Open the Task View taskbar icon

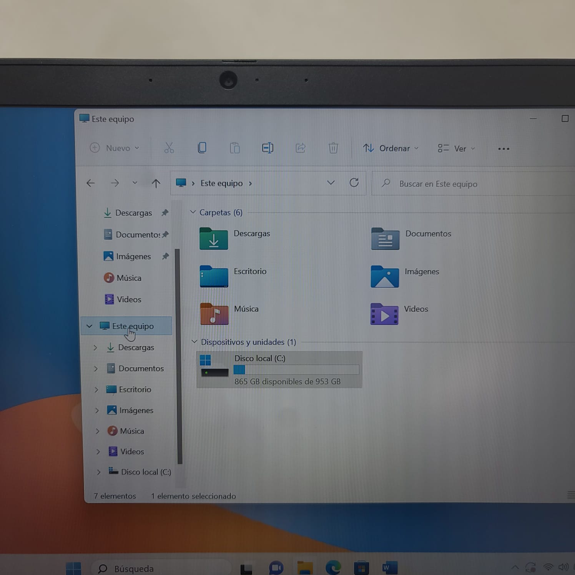click(246, 568)
